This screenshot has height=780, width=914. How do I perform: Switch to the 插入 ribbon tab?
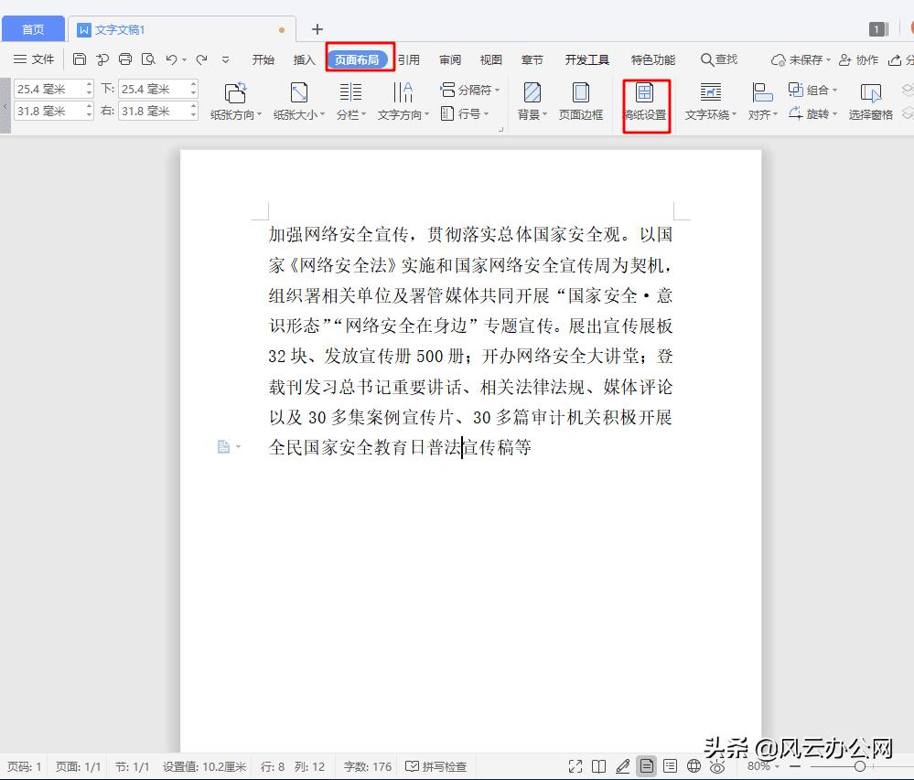[x=305, y=59]
